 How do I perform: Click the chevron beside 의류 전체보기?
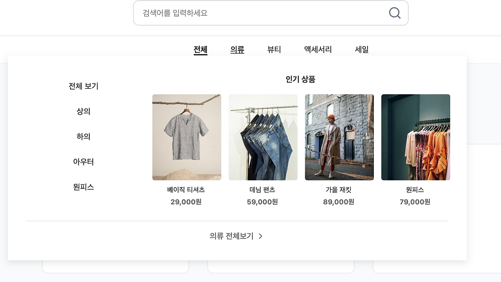click(x=261, y=236)
